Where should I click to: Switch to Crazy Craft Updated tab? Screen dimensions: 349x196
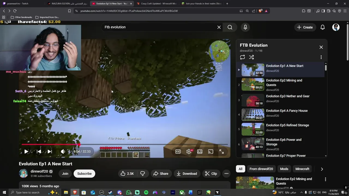[x=156, y=4]
